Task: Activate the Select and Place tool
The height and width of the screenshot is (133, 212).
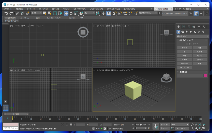Action: (x=81, y=13)
